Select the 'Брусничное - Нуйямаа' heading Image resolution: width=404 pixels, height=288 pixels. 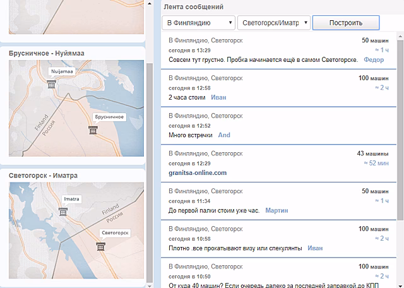coord(47,54)
